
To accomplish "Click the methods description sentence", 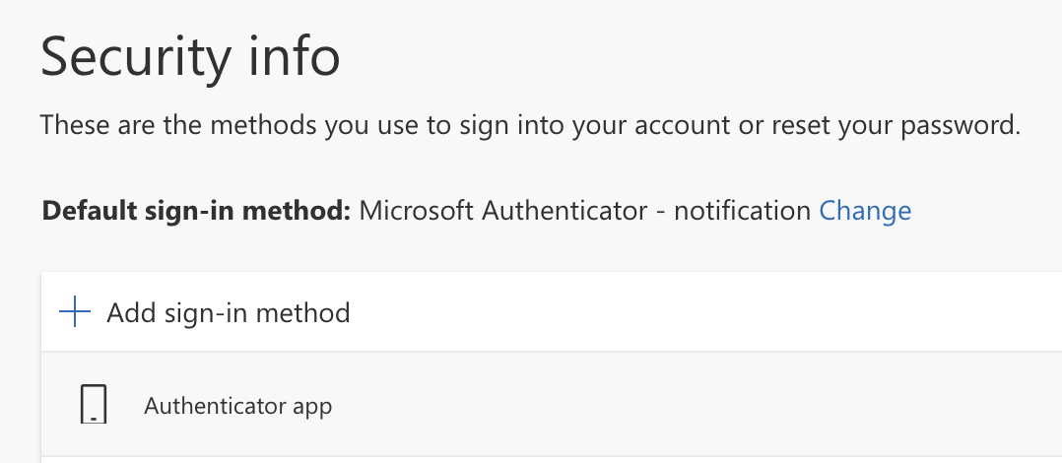I will [530, 126].
